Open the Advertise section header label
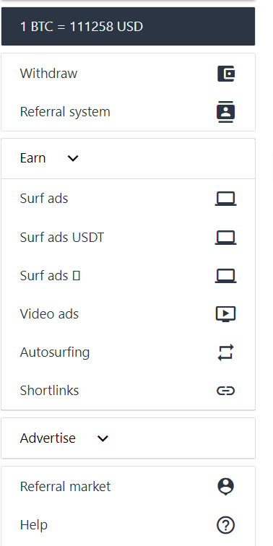The width and height of the screenshot is (273, 546). click(48, 438)
